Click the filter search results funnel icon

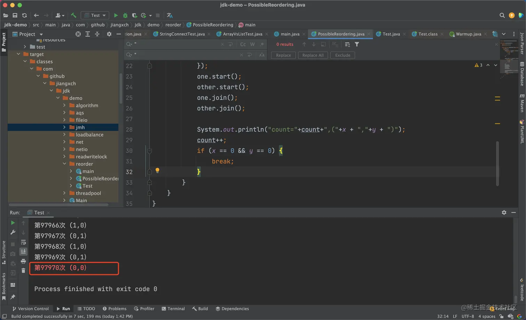pos(357,44)
